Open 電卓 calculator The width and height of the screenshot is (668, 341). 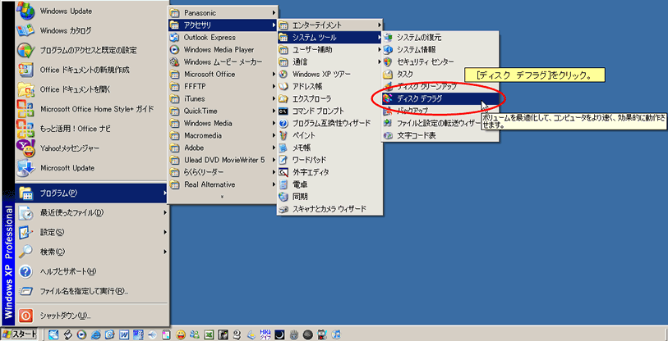point(329,184)
